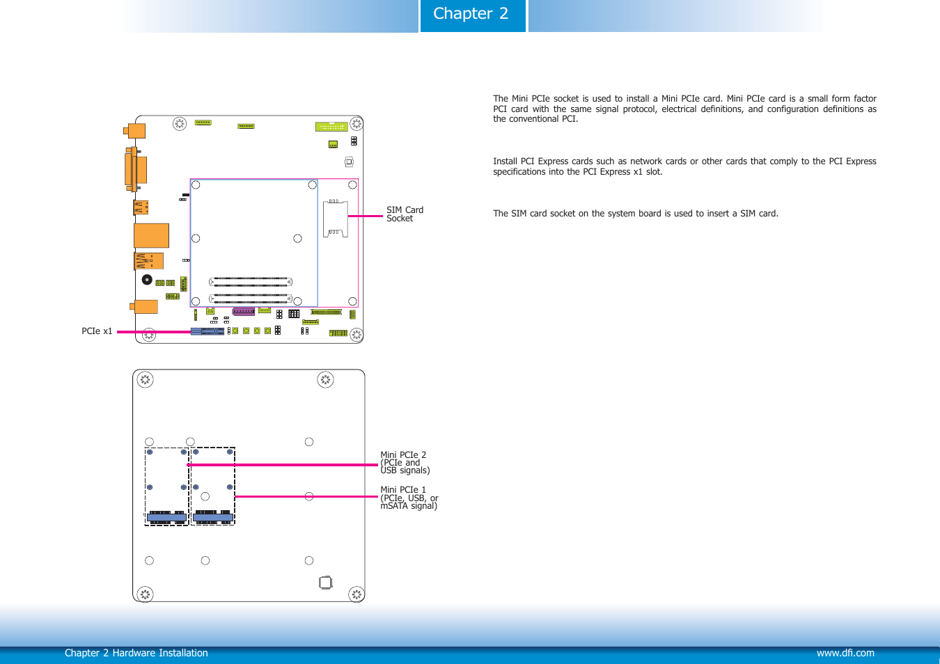Click the Mini PCIe 2 blue edge connector
This screenshot has width=940, height=664.
167,518
